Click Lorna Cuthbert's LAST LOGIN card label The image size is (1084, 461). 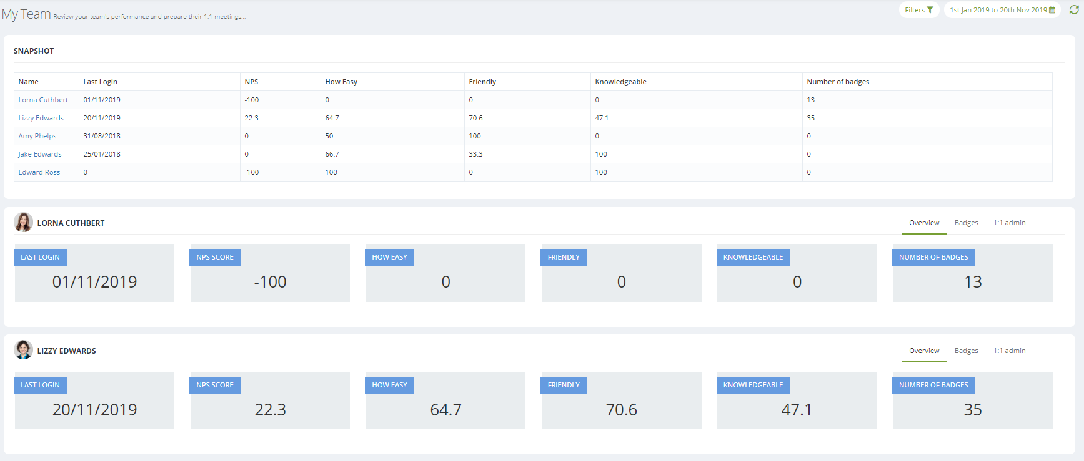tap(40, 257)
